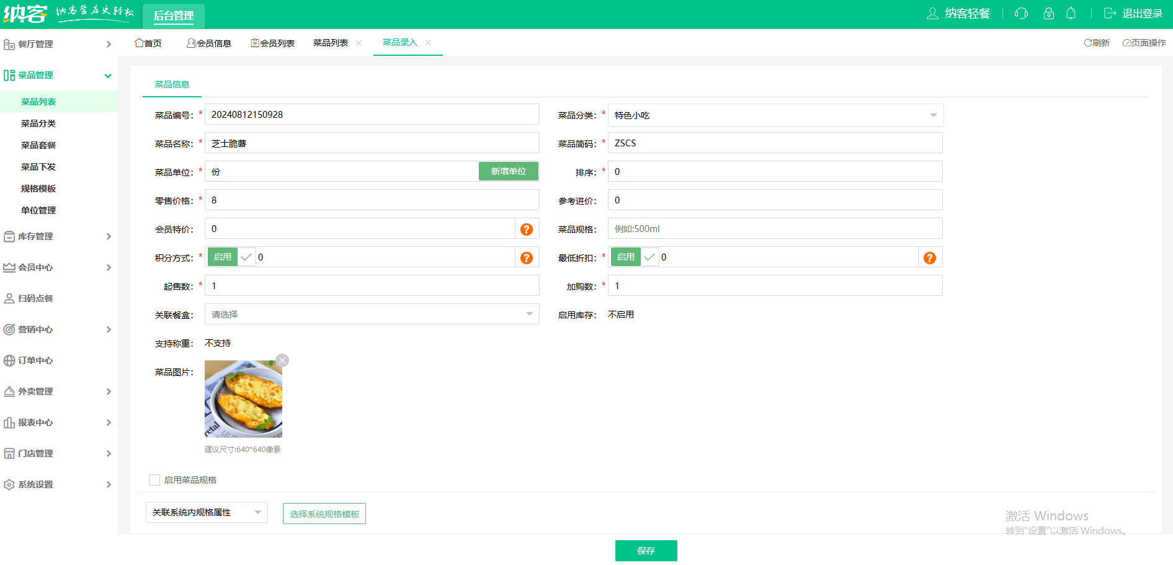Click help icon beside 会员特价 field
1173x565 pixels.
coord(527,229)
